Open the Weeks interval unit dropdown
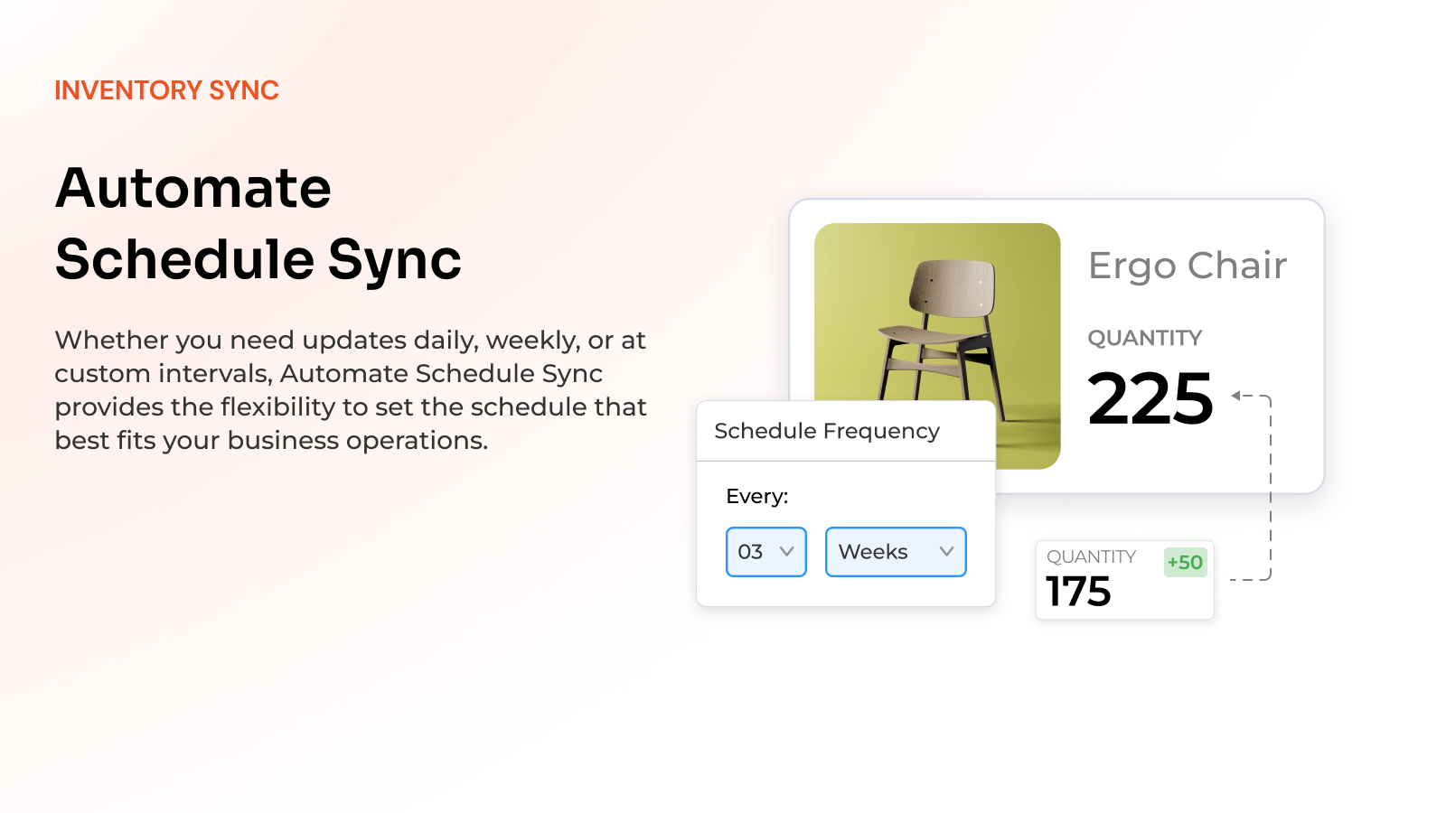 895,552
